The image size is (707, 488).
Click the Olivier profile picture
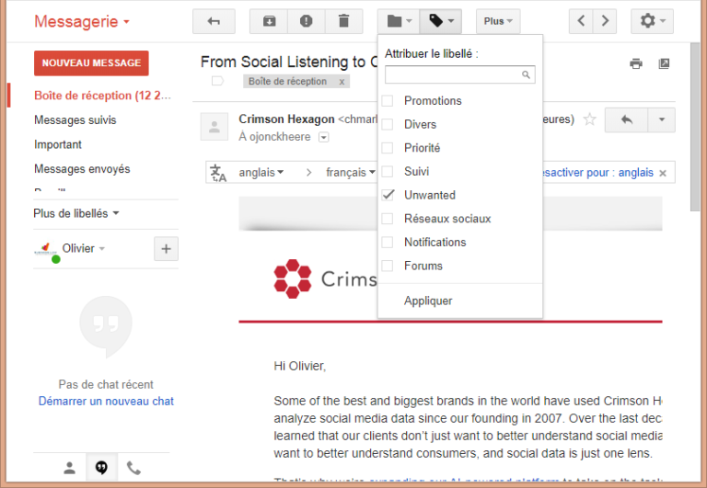click(45, 248)
